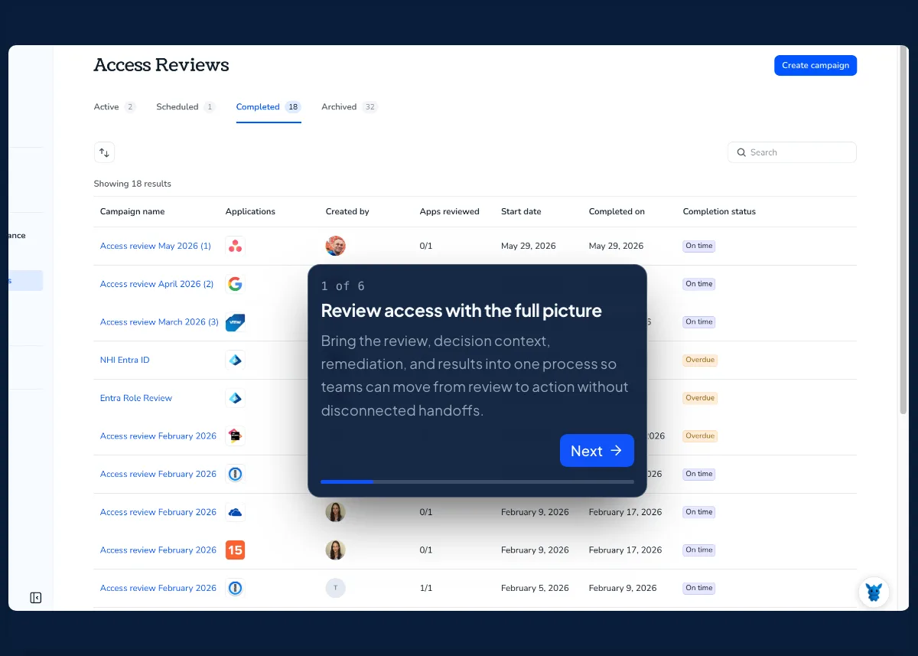Collapse the sidebar with the panel icon
918x656 pixels.
pos(35,597)
